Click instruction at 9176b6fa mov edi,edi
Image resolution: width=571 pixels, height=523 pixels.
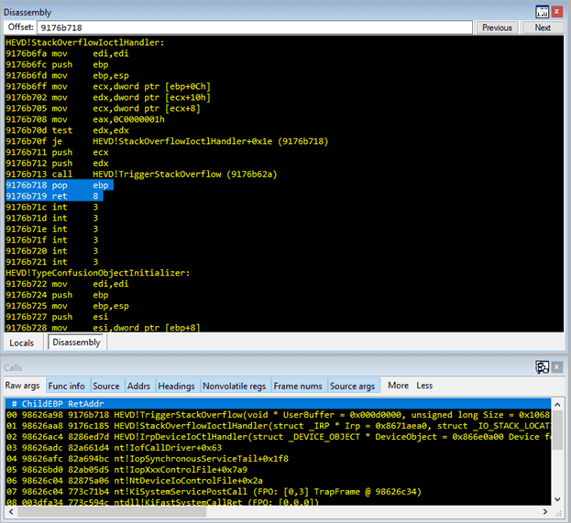67,53
